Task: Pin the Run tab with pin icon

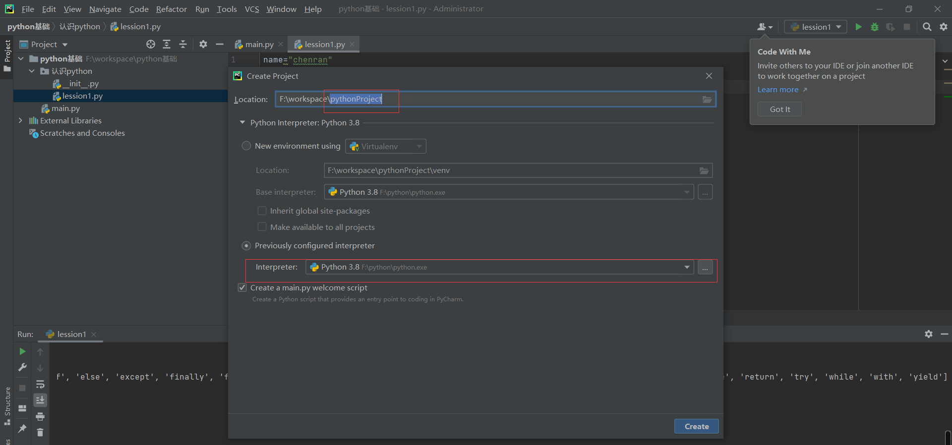Action: point(22,429)
